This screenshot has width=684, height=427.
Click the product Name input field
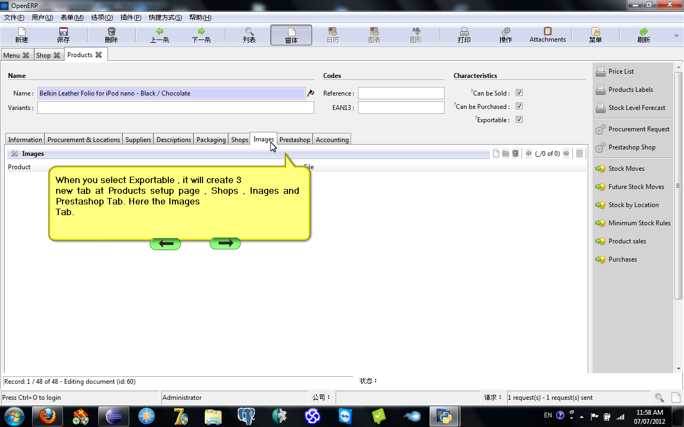click(x=171, y=93)
